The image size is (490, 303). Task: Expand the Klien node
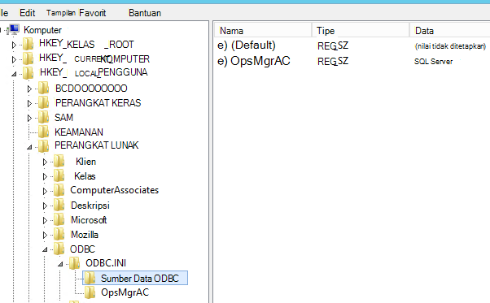[x=45, y=162]
